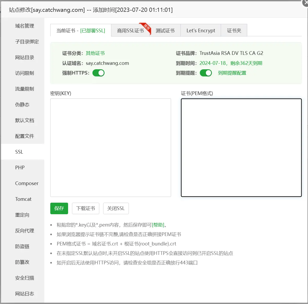Open 反向代理 configuration
308x304 pixels.
(25, 230)
